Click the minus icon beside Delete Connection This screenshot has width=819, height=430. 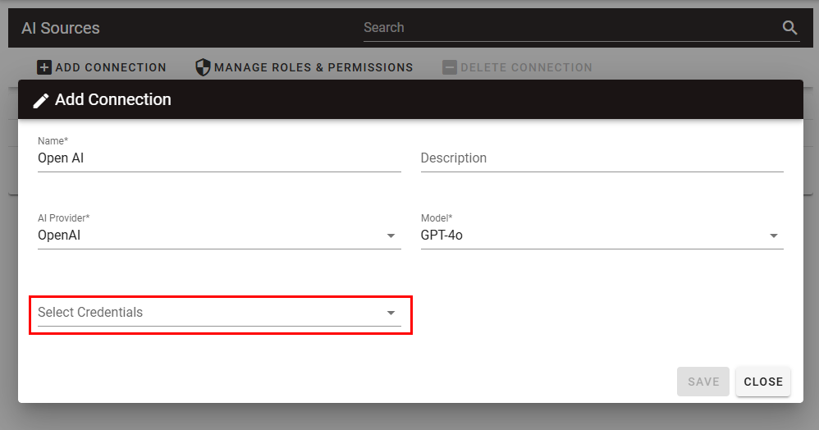point(449,67)
